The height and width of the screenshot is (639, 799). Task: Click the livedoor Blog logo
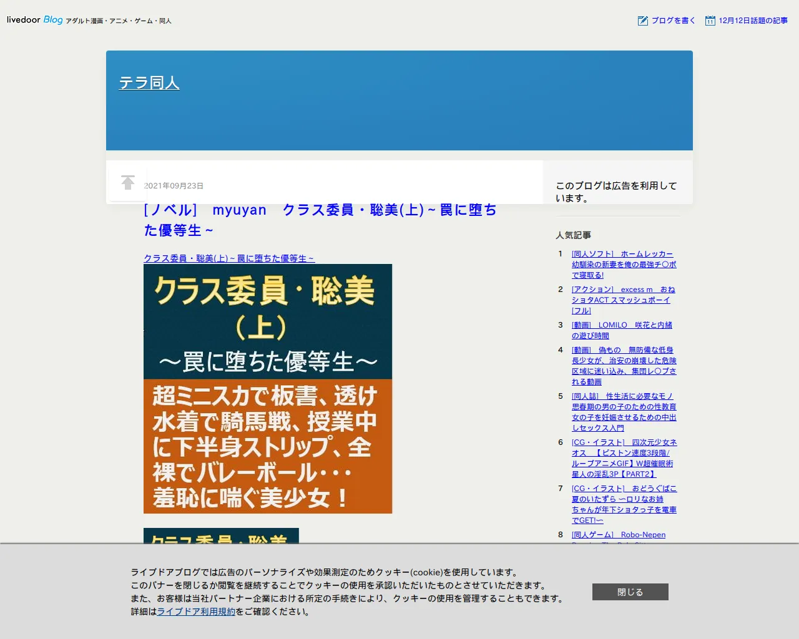35,20
